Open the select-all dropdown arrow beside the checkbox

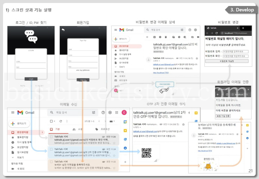tap(54, 121)
